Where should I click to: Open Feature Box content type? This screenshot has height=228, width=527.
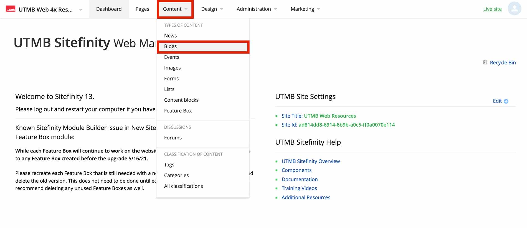(178, 111)
